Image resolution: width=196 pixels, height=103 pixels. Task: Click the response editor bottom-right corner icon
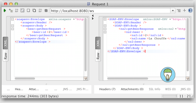click(188, 78)
